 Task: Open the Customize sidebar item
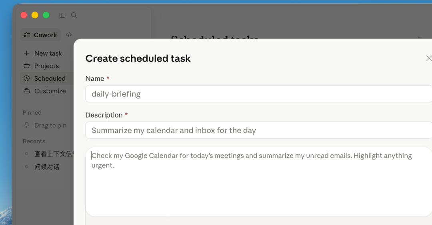click(x=50, y=91)
